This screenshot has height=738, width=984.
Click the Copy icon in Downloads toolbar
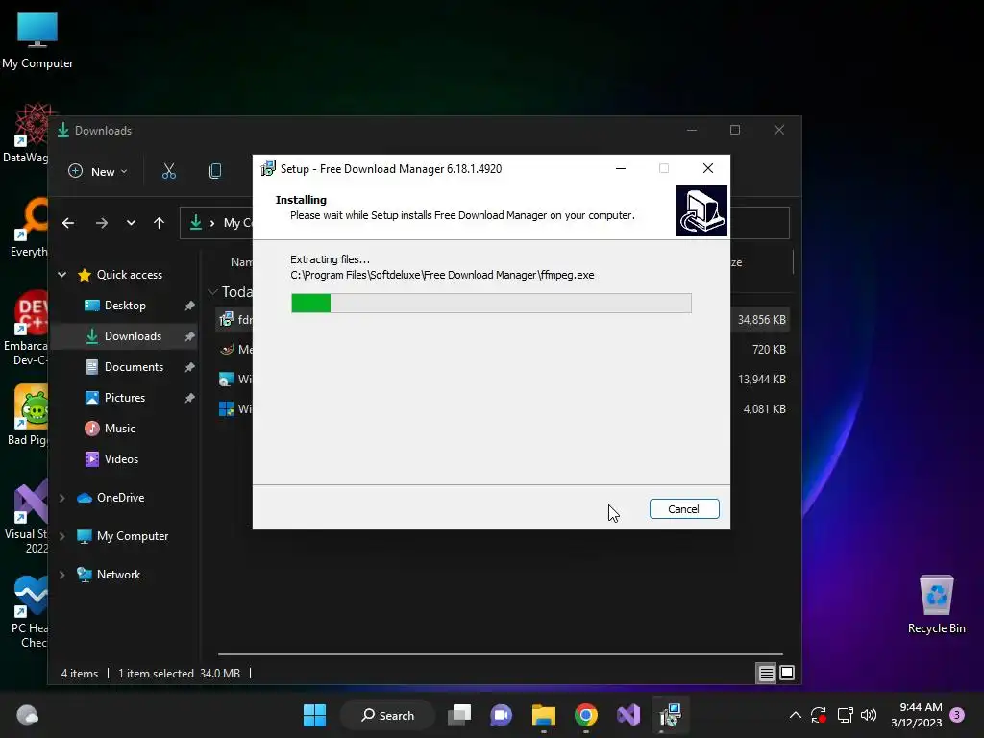pyautogui.click(x=214, y=171)
